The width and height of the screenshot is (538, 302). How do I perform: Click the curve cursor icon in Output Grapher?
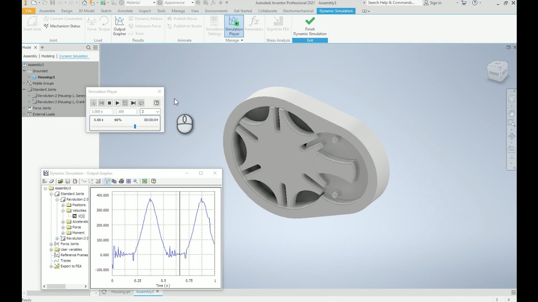(107, 181)
